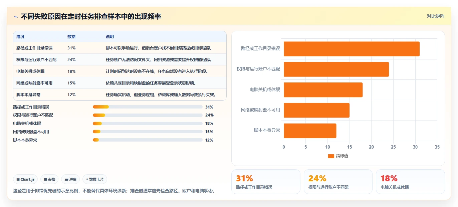Click the x-axis tick 35

(437, 147)
